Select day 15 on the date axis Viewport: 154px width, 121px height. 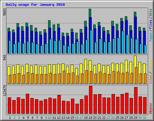pyautogui.click(x=72, y=118)
